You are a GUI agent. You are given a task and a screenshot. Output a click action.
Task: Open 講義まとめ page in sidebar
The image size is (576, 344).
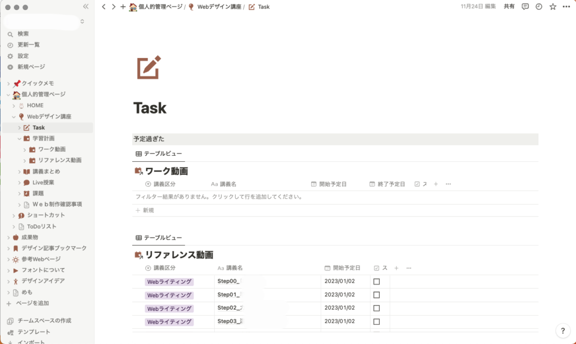(x=46, y=171)
